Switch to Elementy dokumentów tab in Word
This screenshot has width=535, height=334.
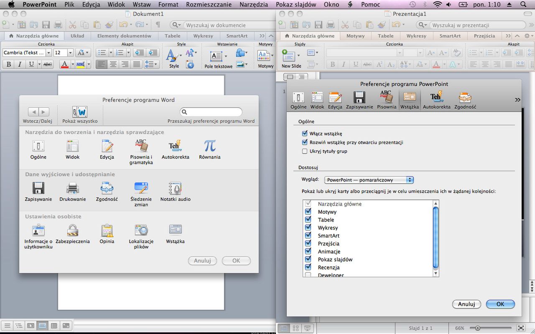pyautogui.click(x=124, y=36)
